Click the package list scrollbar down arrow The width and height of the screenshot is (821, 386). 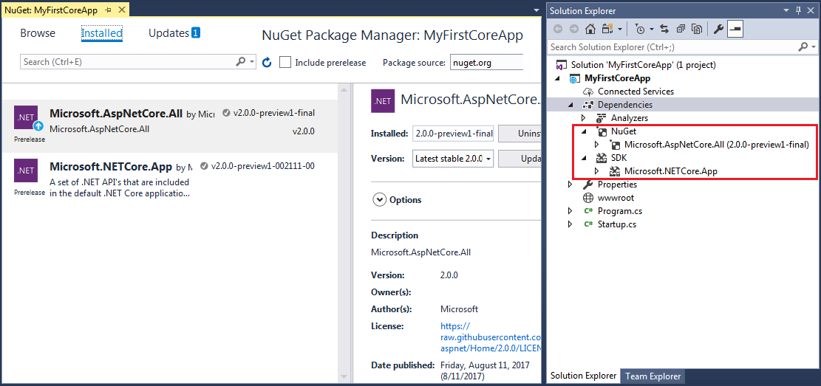click(344, 376)
